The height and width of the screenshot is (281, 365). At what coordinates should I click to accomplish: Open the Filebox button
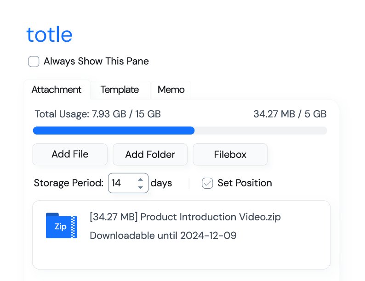click(230, 155)
